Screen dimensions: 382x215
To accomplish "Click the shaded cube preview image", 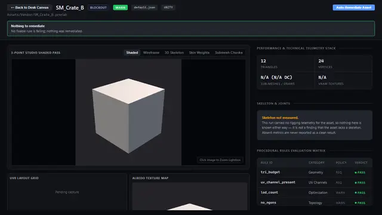I will coord(128,112).
